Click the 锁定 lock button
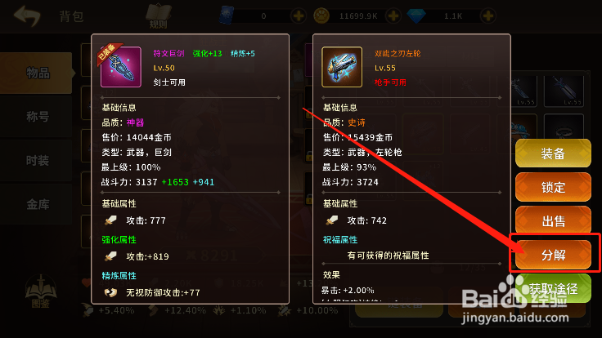The image size is (602, 338). point(553,187)
